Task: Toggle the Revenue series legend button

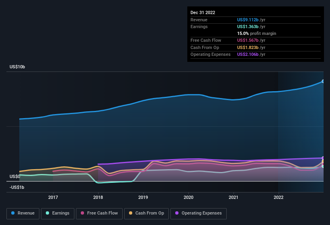Action: pos(23,213)
